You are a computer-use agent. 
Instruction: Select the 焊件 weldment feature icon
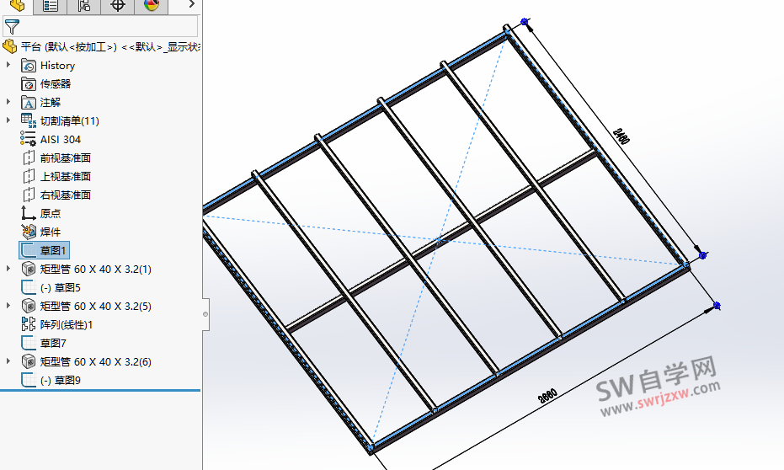[x=29, y=232]
